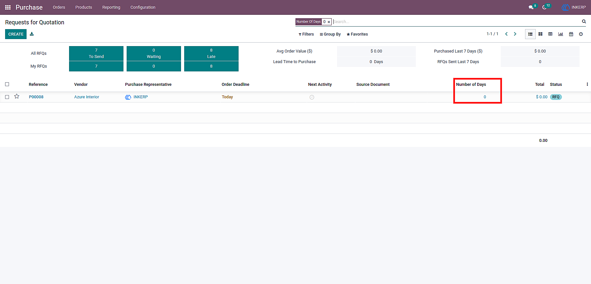The image size is (591, 284).
Task: Go to next page arrow
Action: [x=515, y=34]
